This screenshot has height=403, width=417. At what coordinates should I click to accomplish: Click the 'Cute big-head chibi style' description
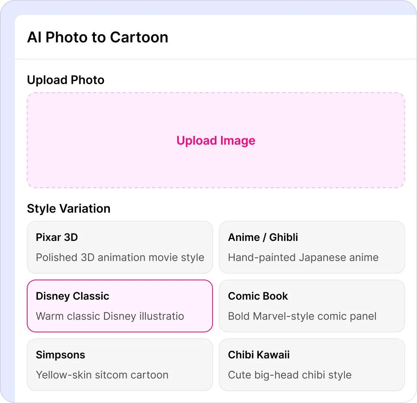tap(290, 375)
